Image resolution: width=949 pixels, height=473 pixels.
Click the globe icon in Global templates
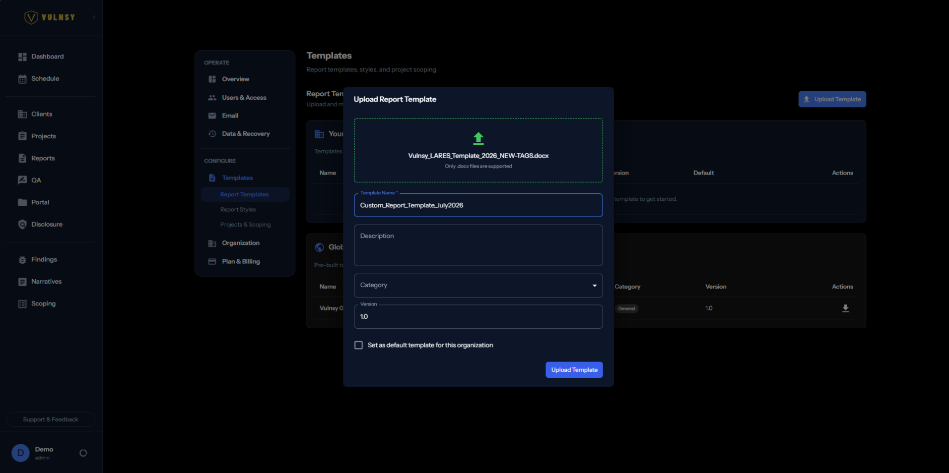coord(319,247)
